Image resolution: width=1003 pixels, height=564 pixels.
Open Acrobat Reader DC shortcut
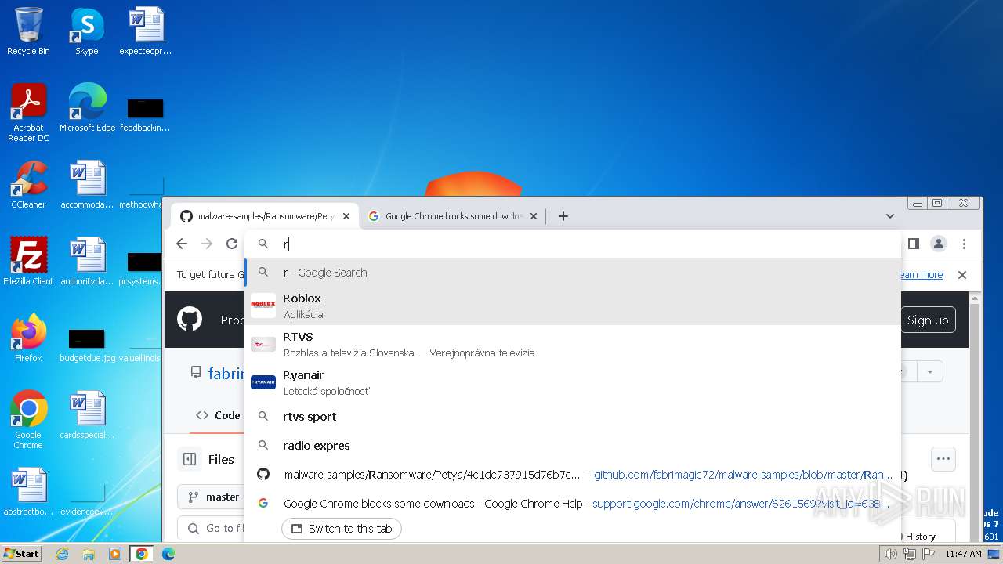[x=28, y=113]
